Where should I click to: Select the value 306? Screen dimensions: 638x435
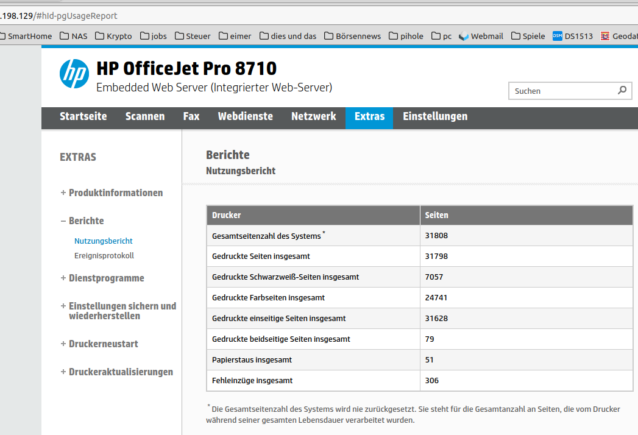(x=431, y=381)
